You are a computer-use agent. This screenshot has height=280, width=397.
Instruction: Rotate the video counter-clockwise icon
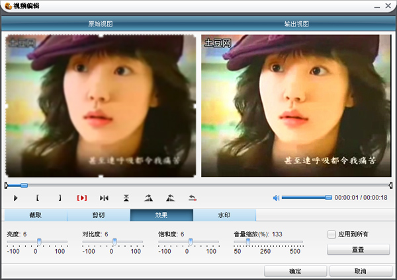[x=171, y=198]
